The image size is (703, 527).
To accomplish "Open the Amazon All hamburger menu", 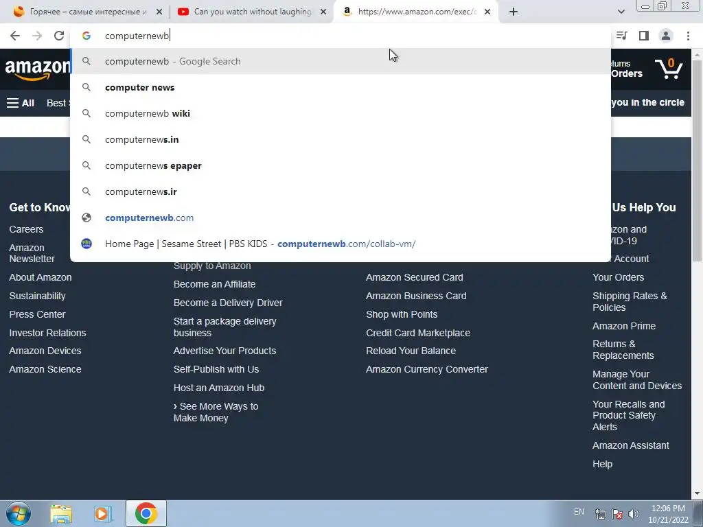I will [x=21, y=103].
